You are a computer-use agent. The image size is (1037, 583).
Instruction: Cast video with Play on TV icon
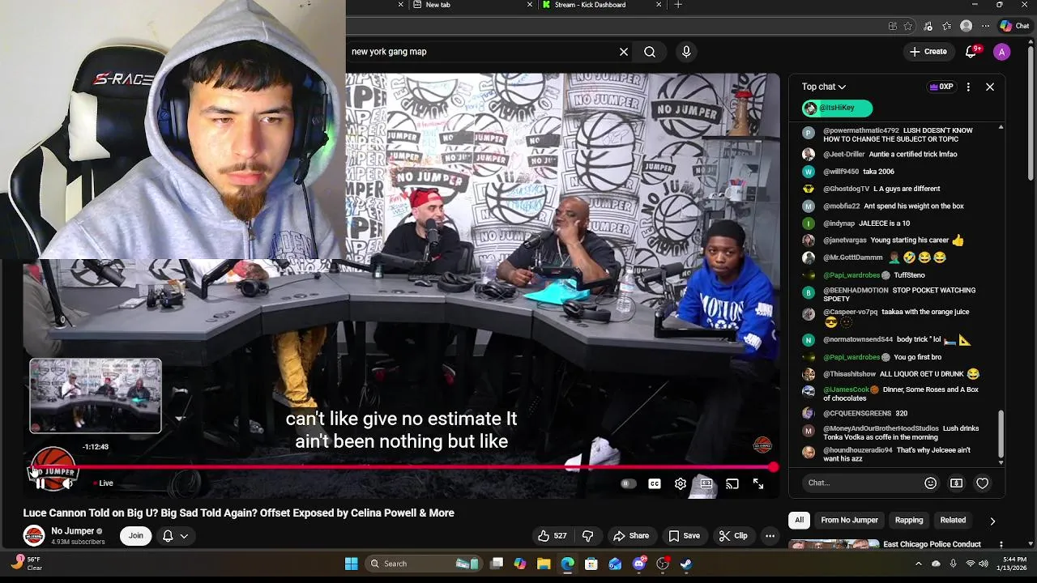point(732,483)
